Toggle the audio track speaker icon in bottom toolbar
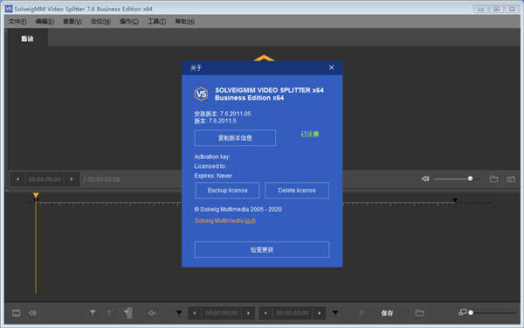 32,313
